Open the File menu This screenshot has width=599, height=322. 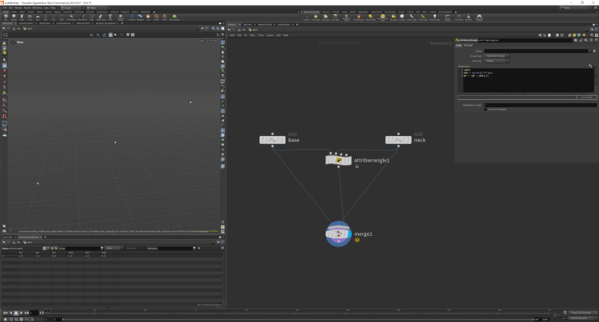5,7
